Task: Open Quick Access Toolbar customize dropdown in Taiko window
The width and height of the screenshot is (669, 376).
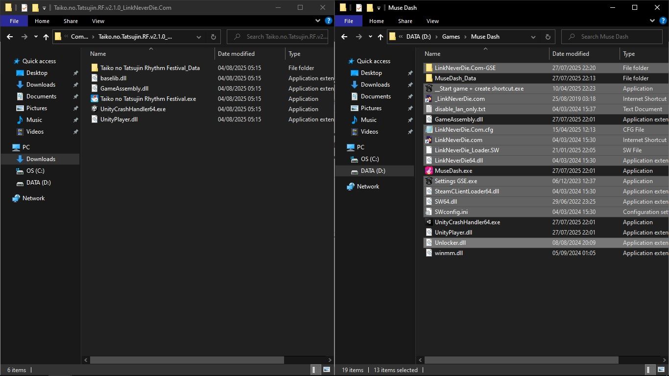Action: (44, 8)
